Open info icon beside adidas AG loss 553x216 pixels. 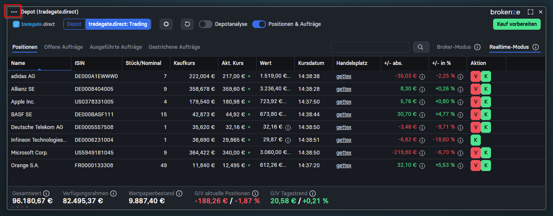tap(422, 77)
